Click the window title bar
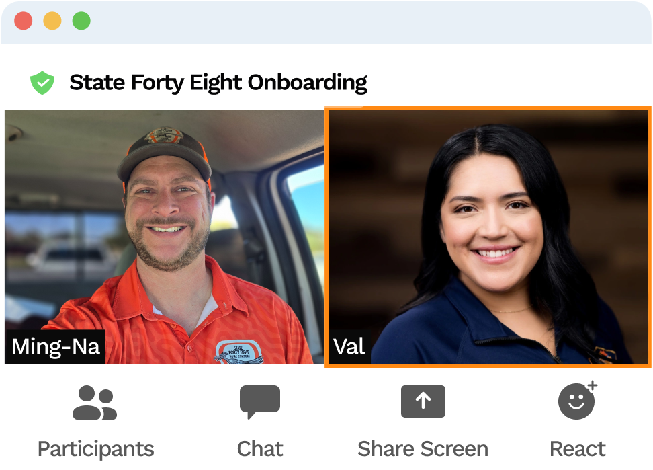 point(326,22)
